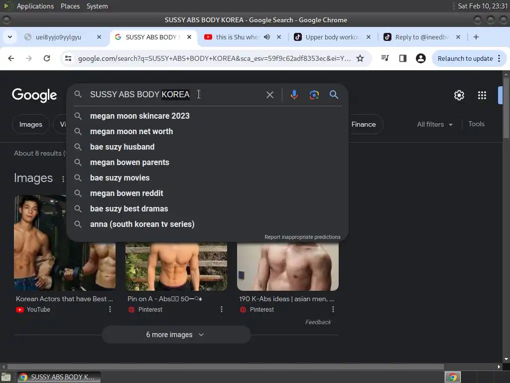Go back using the browser back arrow
The image size is (510, 383).
click(x=11, y=58)
